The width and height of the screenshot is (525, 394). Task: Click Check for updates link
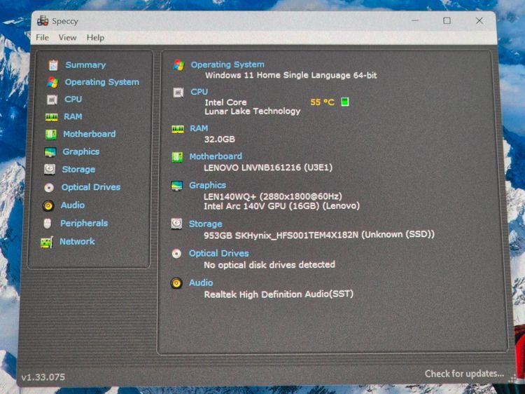click(464, 374)
